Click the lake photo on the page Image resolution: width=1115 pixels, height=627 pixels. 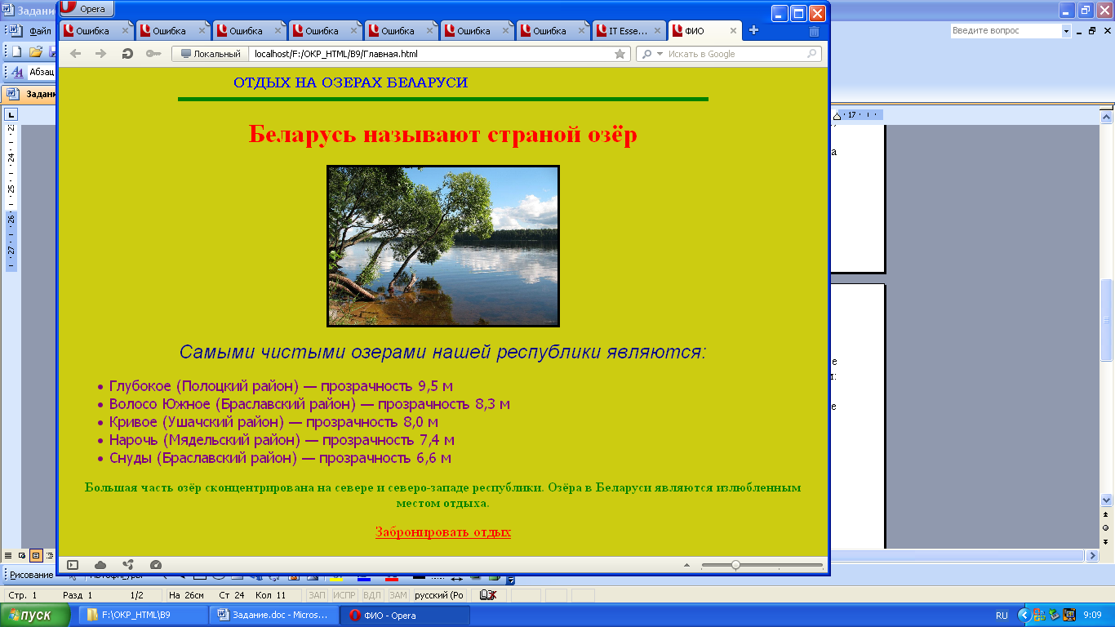(443, 246)
